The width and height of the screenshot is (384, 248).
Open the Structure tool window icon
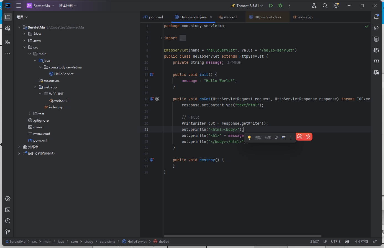point(8,42)
